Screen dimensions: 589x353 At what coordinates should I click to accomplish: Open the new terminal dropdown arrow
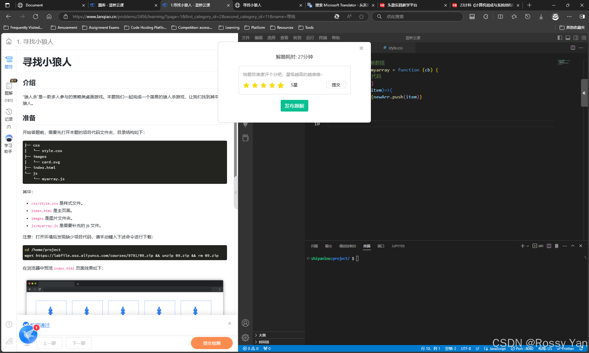point(528,246)
